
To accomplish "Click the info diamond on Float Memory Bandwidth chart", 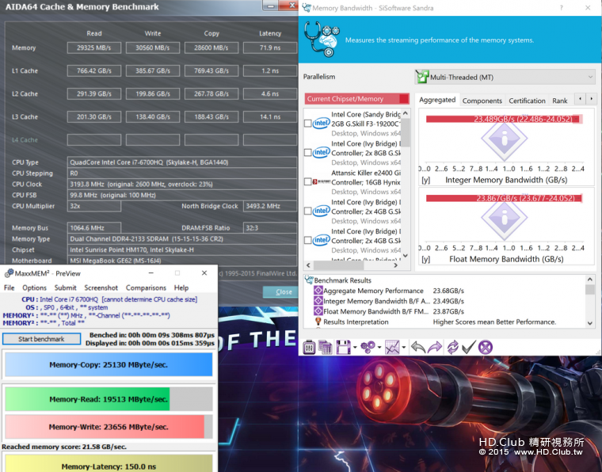I will point(504,218).
